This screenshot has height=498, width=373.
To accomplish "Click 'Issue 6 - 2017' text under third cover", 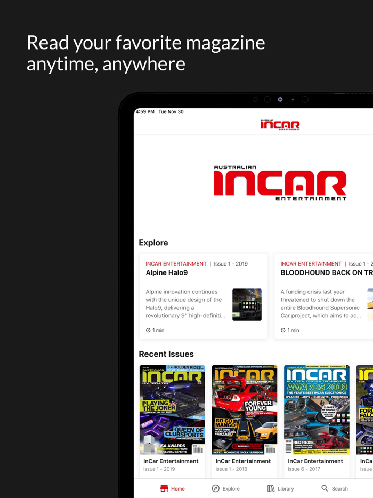I will click(304, 469).
